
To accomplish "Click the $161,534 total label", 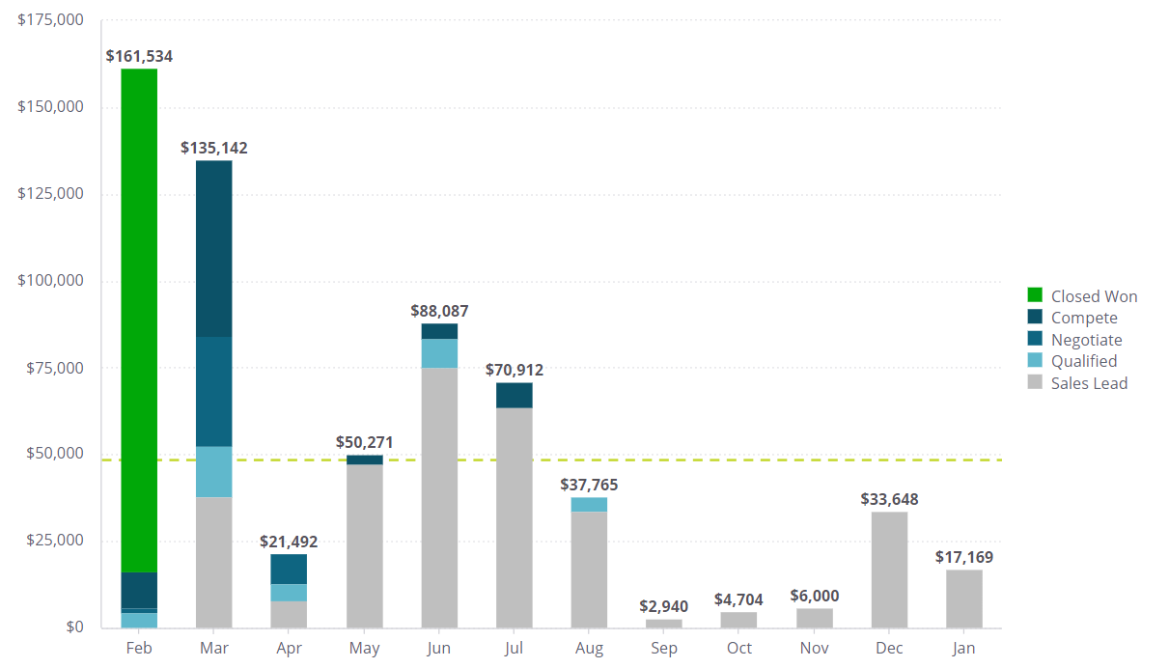I will point(139,56).
